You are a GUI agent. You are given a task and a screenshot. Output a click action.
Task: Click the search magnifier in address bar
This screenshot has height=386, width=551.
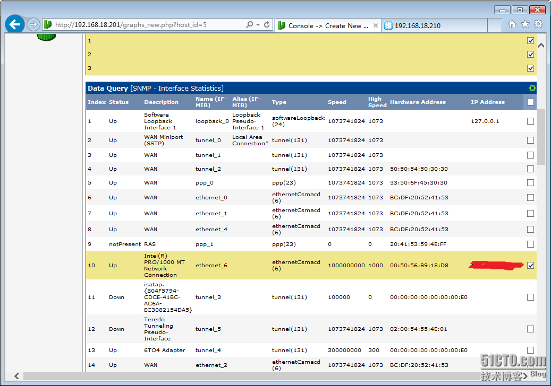click(249, 24)
